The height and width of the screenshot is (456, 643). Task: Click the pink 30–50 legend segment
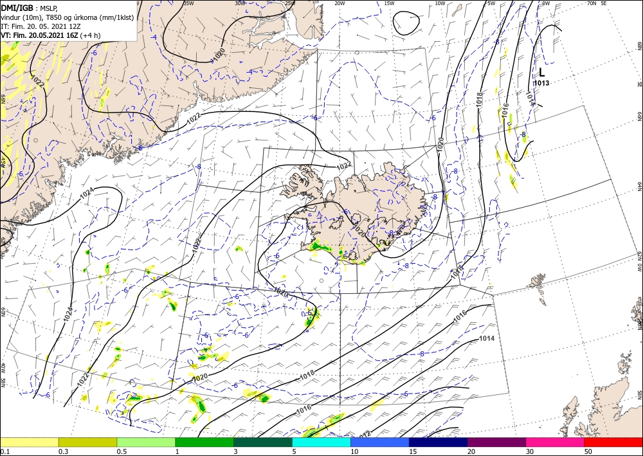coord(556,442)
